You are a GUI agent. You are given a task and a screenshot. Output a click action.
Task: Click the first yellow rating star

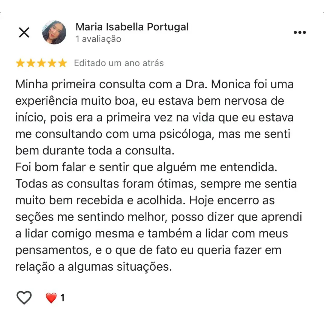[x=20, y=63]
